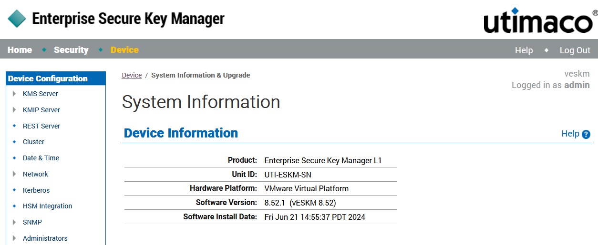Screen dimensions: 598x245
Task: Open KMIP Server settings
Action: [41, 110]
